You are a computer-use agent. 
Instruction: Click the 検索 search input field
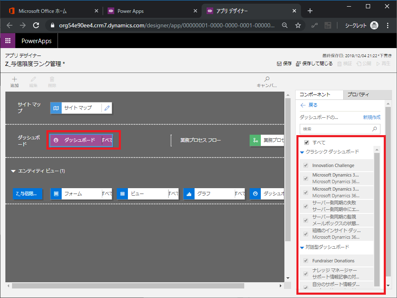340,129
